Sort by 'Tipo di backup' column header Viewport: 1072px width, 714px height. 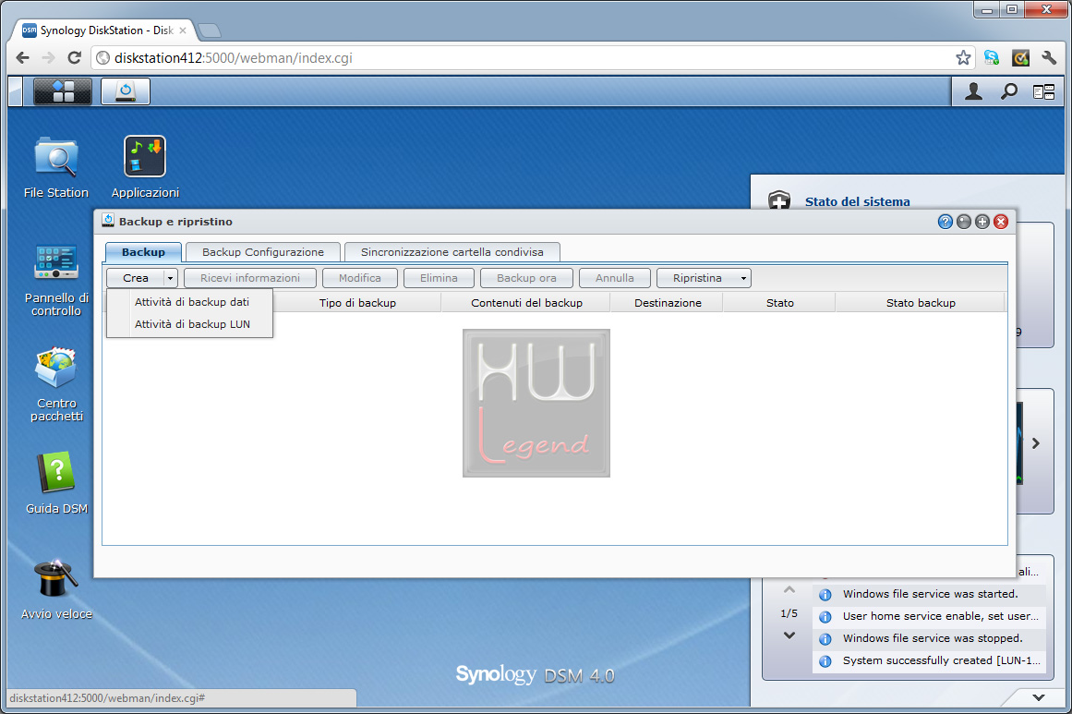coord(357,302)
